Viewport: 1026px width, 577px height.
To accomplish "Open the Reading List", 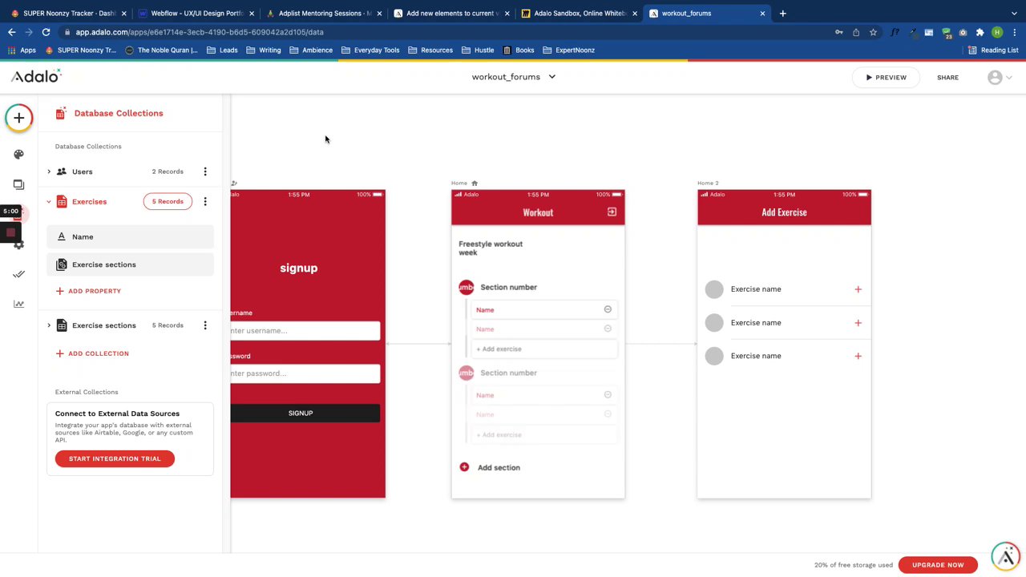I will [x=993, y=50].
